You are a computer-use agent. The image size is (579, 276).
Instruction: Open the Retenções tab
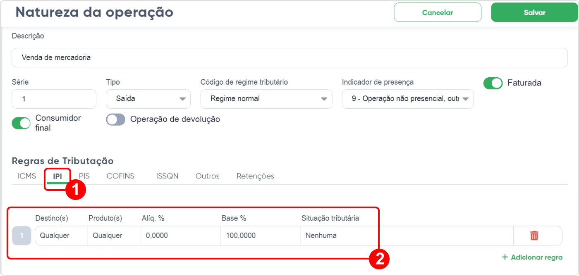pyautogui.click(x=255, y=176)
